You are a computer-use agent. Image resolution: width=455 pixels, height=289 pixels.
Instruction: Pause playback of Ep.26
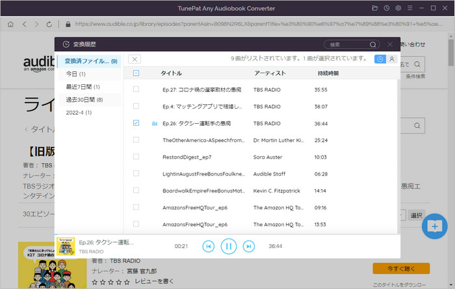point(229,246)
